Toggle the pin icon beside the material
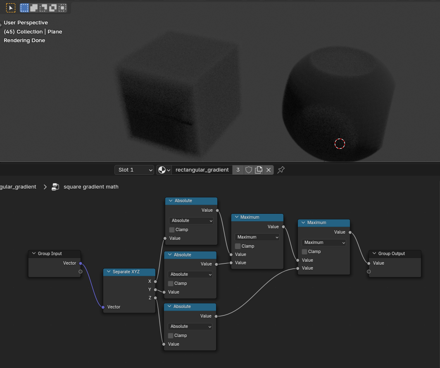440x368 pixels. [x=281, y=170]
